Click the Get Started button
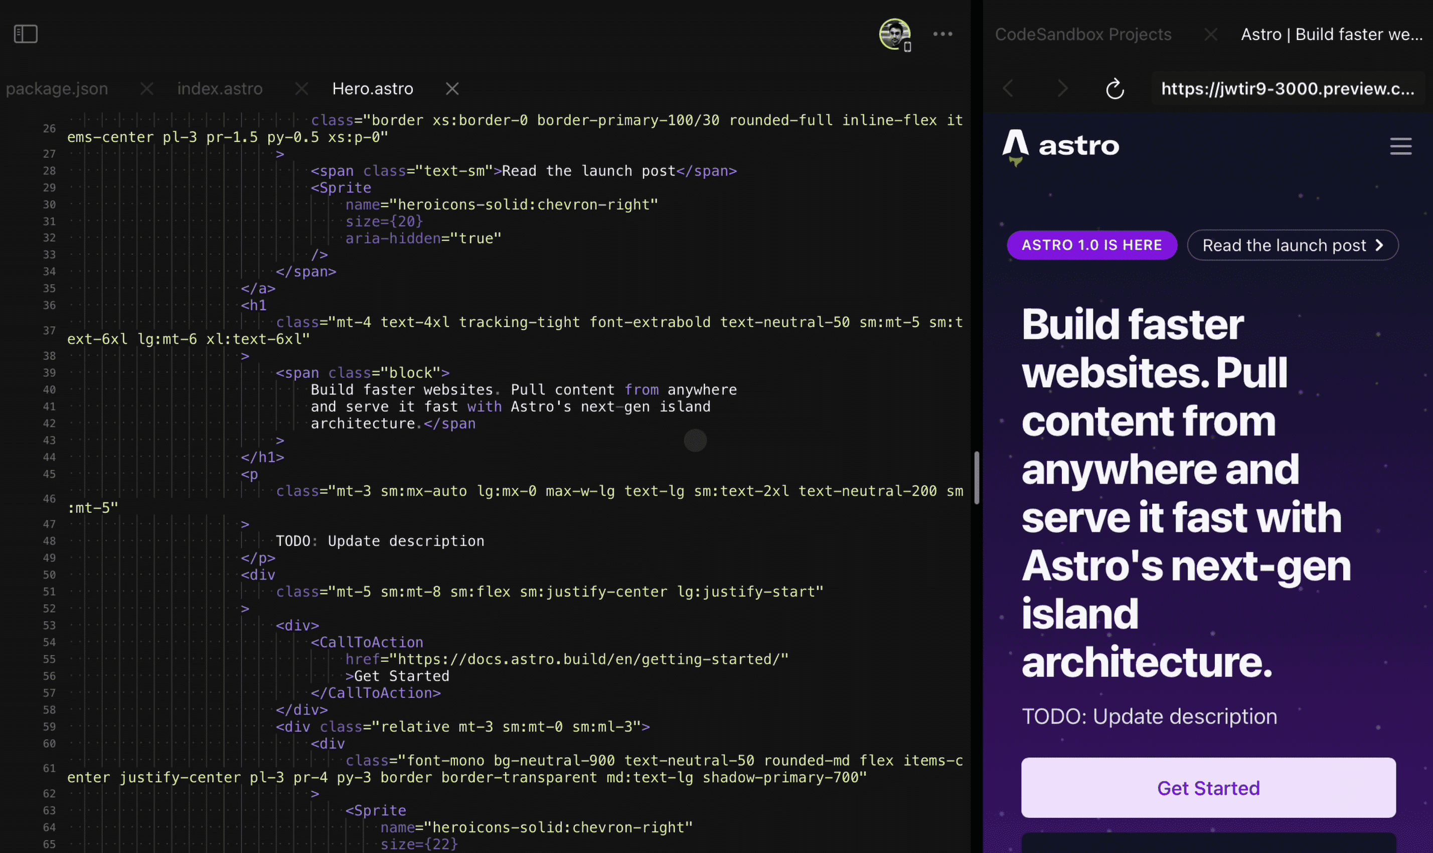This screenshot has width=1433, height=853. coord(1208,787)
